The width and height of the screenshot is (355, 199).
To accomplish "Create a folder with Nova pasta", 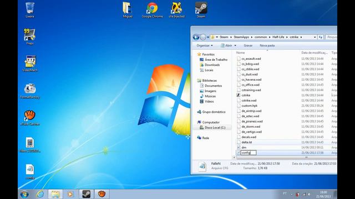I will [x=267, y=45].
